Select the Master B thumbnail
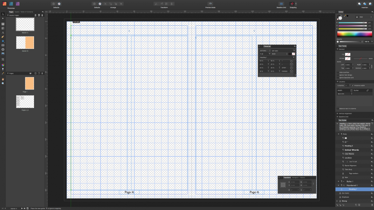 point(25,43)
